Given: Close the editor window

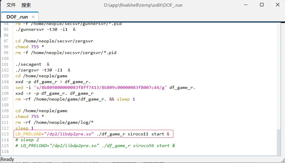Looking at the screenshot, I should coord(278,5).
